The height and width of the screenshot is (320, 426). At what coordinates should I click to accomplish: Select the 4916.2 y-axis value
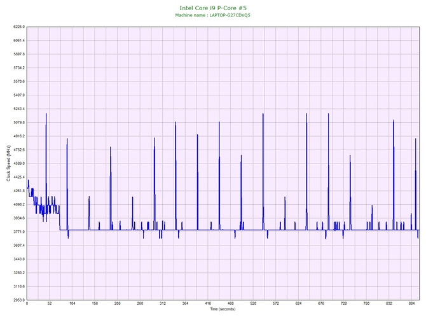tap(19, 136)
